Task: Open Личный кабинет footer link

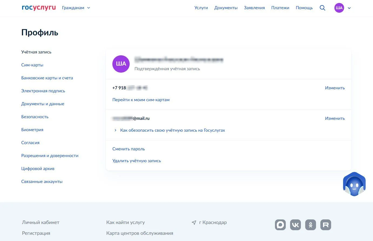Action: (x=41, y=222)
